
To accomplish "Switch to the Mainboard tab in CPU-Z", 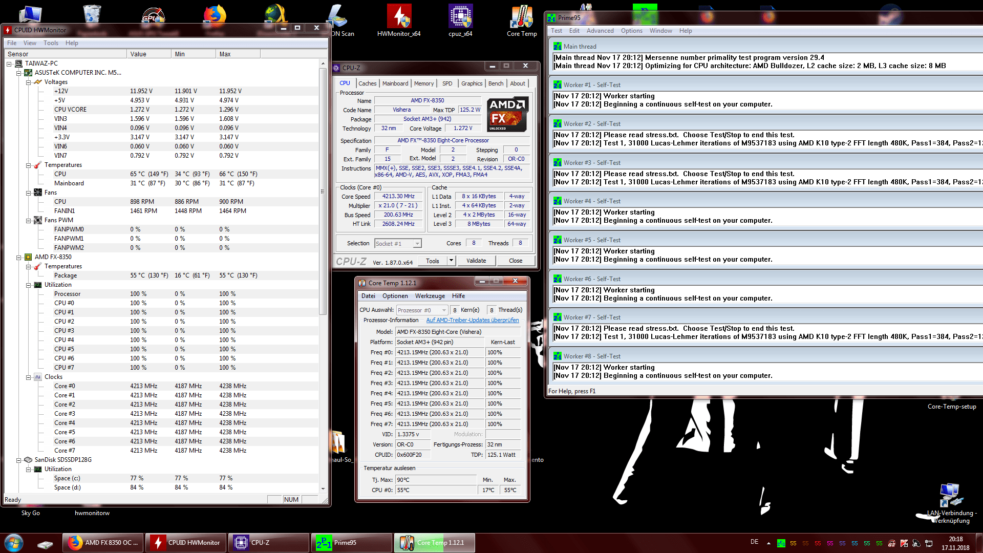I will 395,83.
